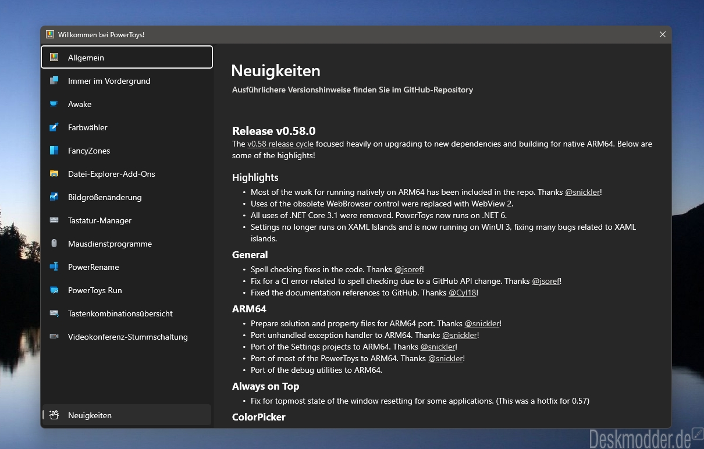
Task: Open @snickler link in Highlights section
Action: (582, 192)
